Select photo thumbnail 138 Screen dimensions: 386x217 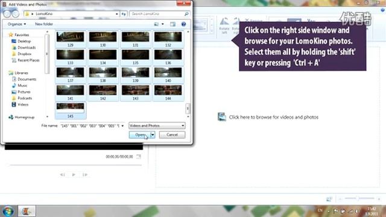tap(103, 75)
